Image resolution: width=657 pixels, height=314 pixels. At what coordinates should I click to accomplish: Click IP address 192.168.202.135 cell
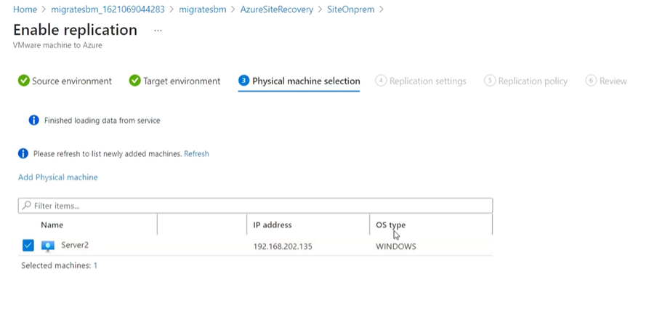coord(283,246)
